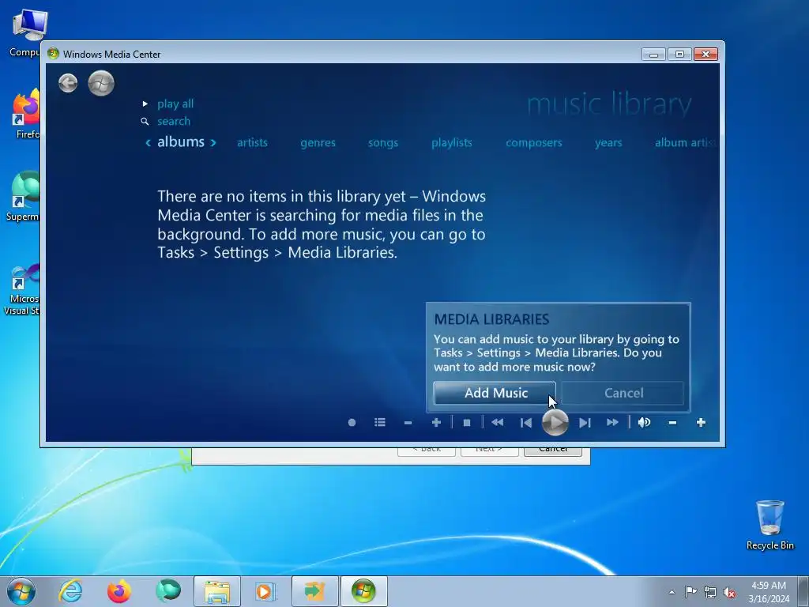Select the albums category
This screenshot has width=809, height=607.
[x=181, y=142]
